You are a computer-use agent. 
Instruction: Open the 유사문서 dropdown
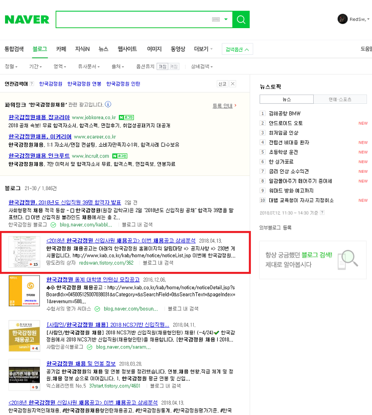coord(88,66)
